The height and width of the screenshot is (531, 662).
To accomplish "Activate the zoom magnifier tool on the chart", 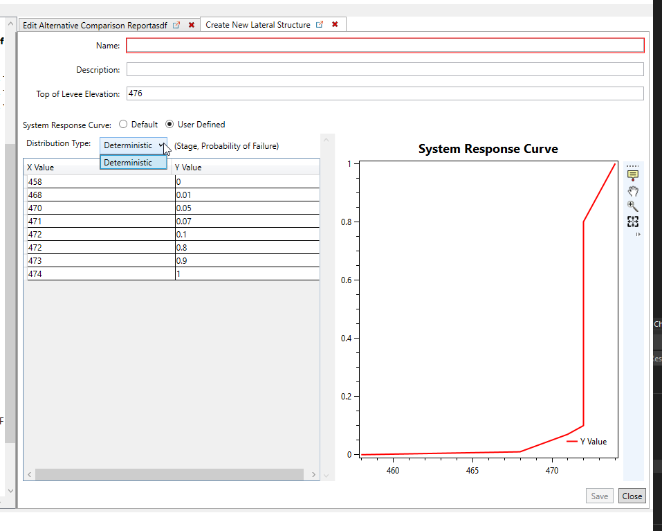I will point(632,206).
